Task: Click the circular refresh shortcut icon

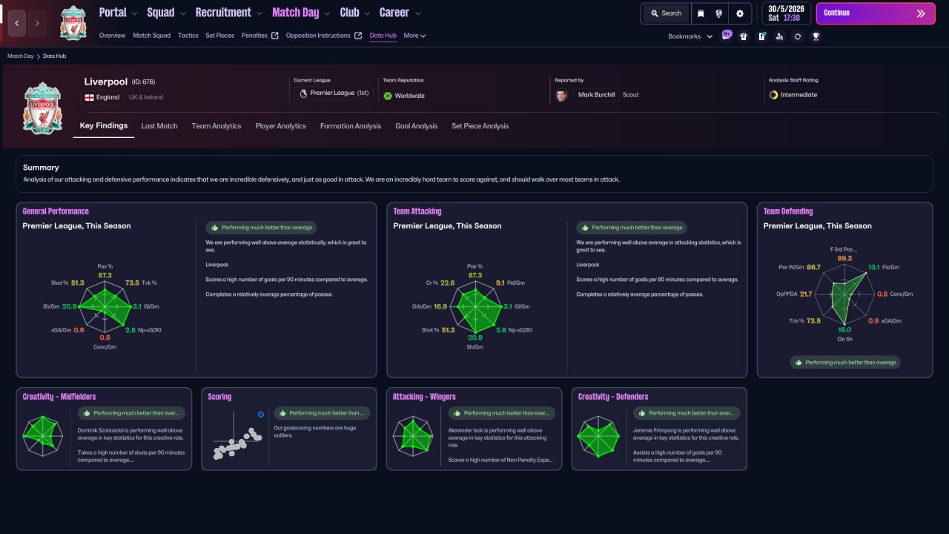Action: pos(798,36)
